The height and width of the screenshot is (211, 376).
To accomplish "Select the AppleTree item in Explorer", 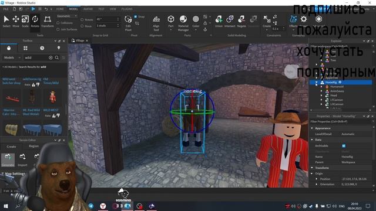I will (x=331, y=78).
